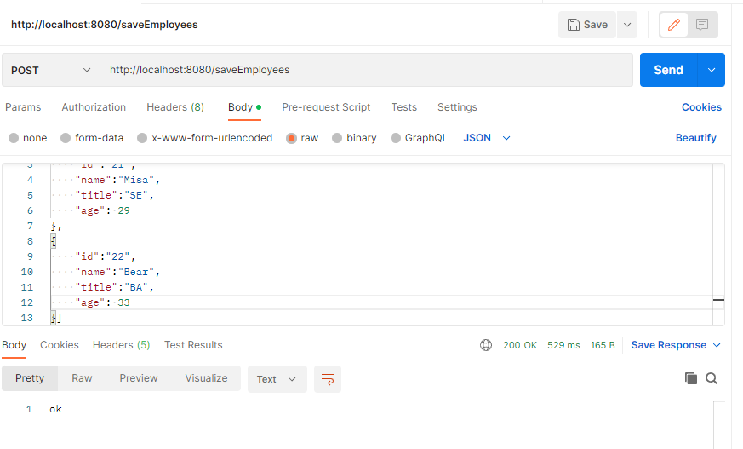The width and height of the screenshot is (743, 449).
Task: Click the request URL input field
Action: pyautogui.click(x=366, y=70)
